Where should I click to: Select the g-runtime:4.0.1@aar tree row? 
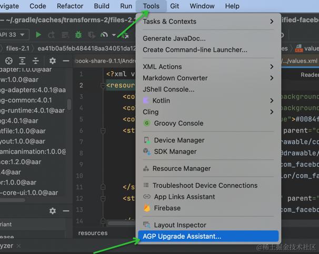pyautogui.click(x=33, y=110)
